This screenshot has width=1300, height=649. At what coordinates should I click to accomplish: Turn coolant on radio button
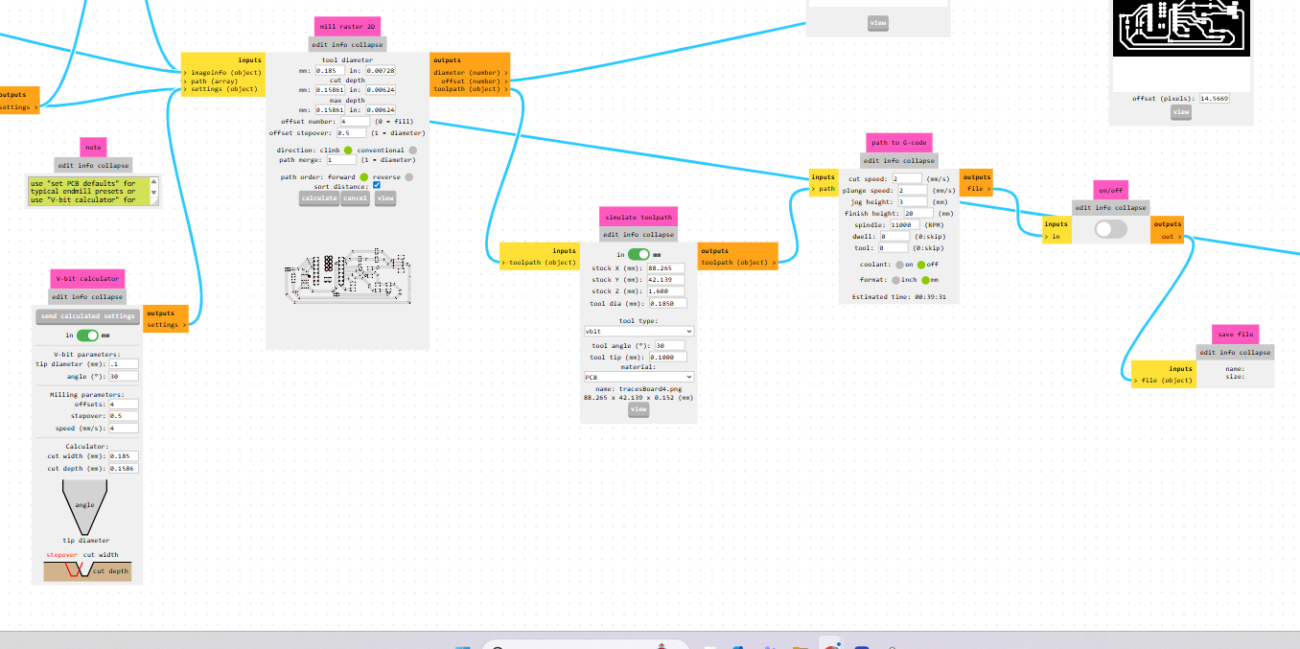point(898,265)
